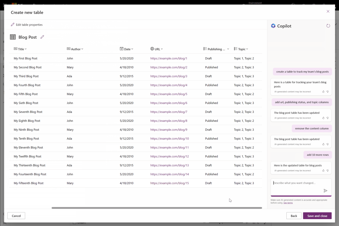This screenshot has width=339, height=226.
Task: Click message 'add url, publishing status, and topic columns'
Action: pyautogui.click(x=302, y=102)
